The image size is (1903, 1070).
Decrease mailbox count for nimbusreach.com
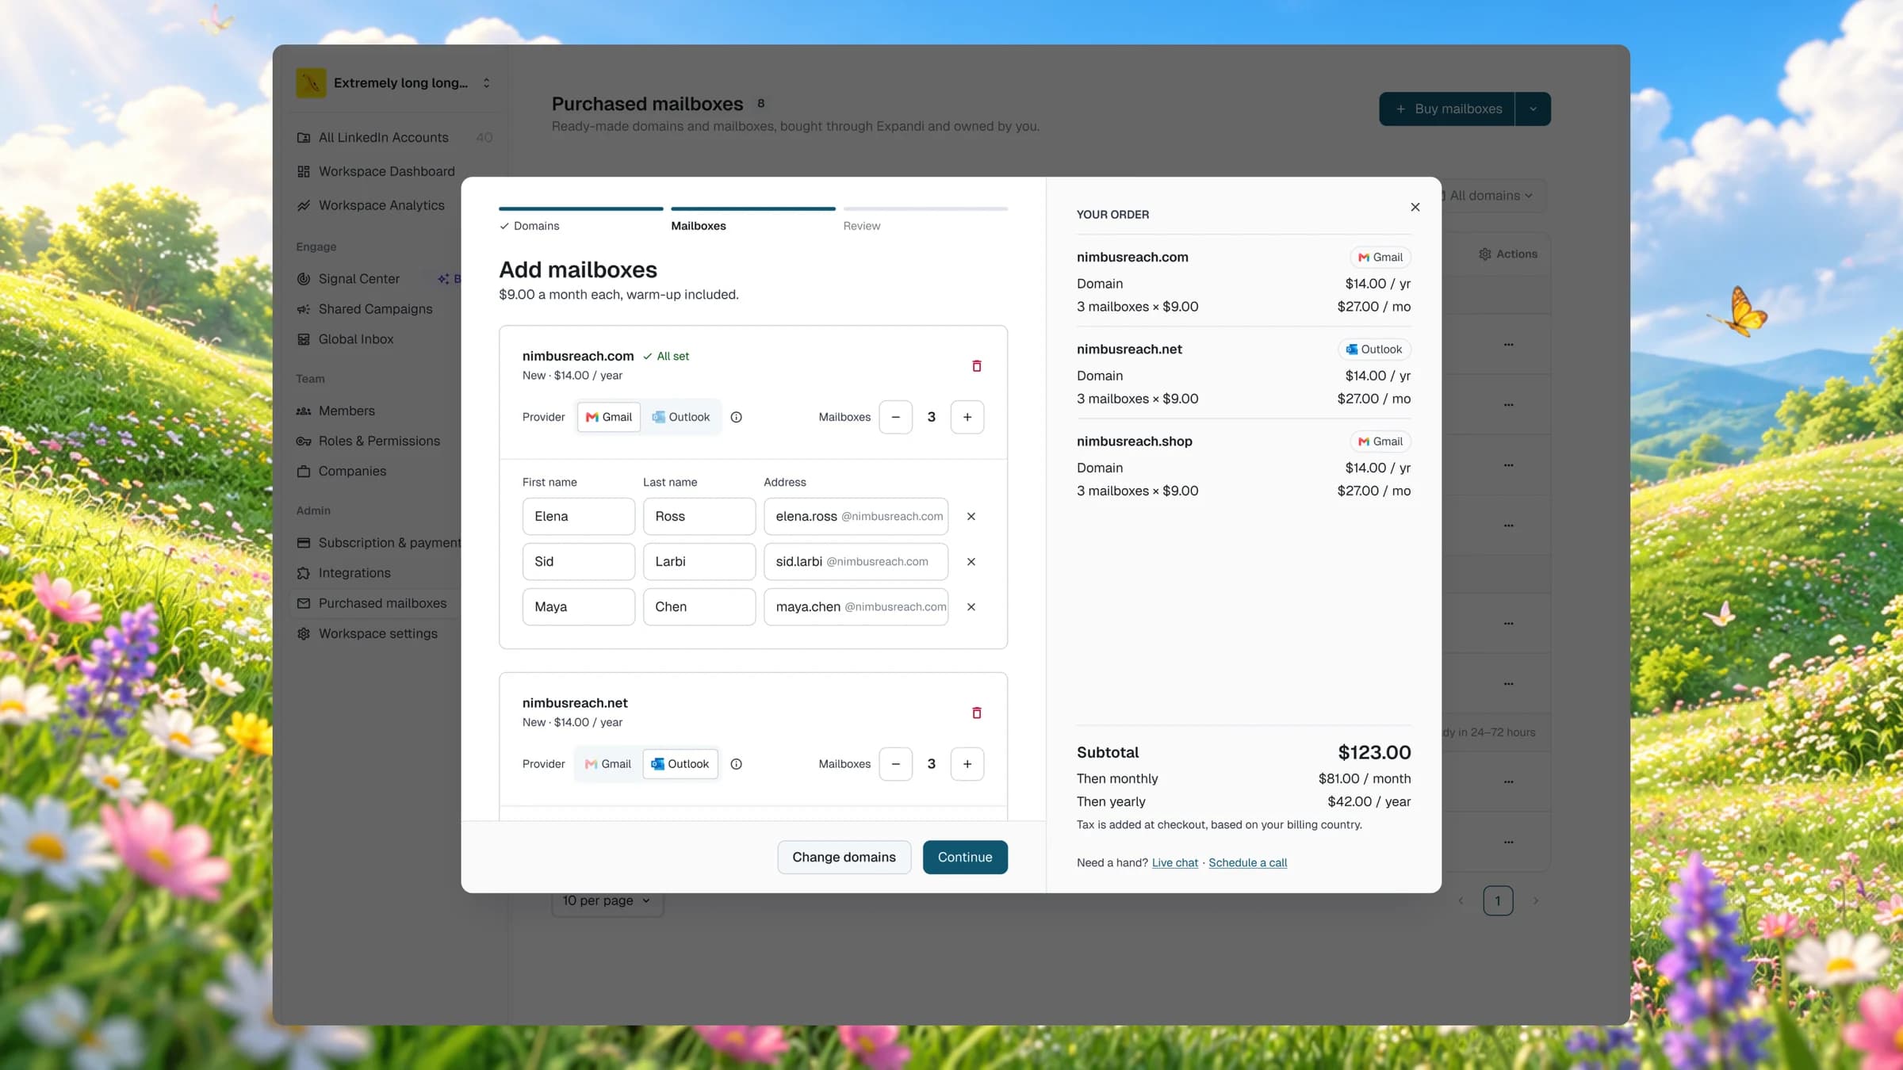point(896,417)
